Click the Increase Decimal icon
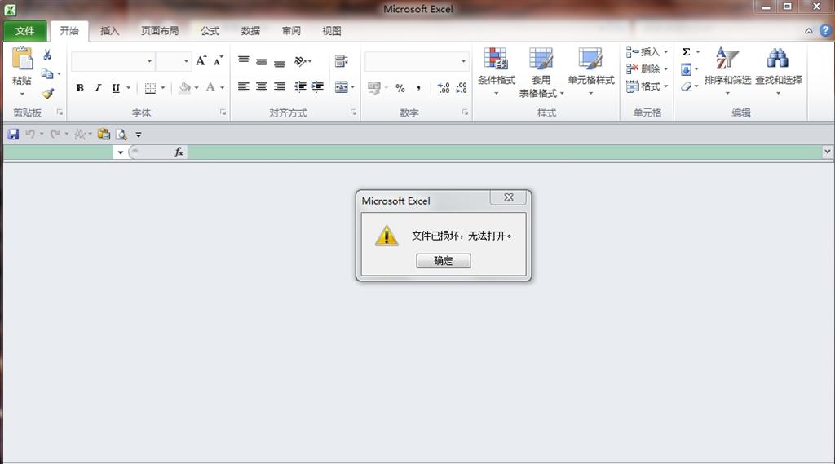Viewport: 835px width, 464px height. click(x=443, y=88)
